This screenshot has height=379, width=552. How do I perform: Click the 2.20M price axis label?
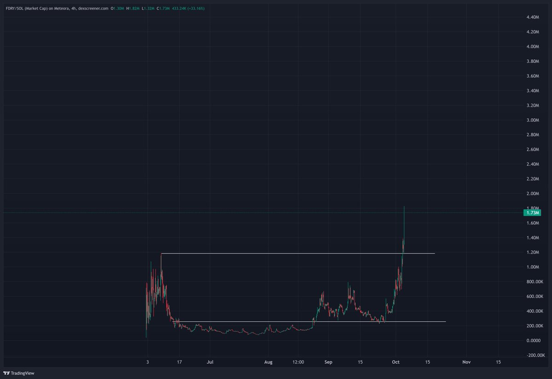(532, 179)
